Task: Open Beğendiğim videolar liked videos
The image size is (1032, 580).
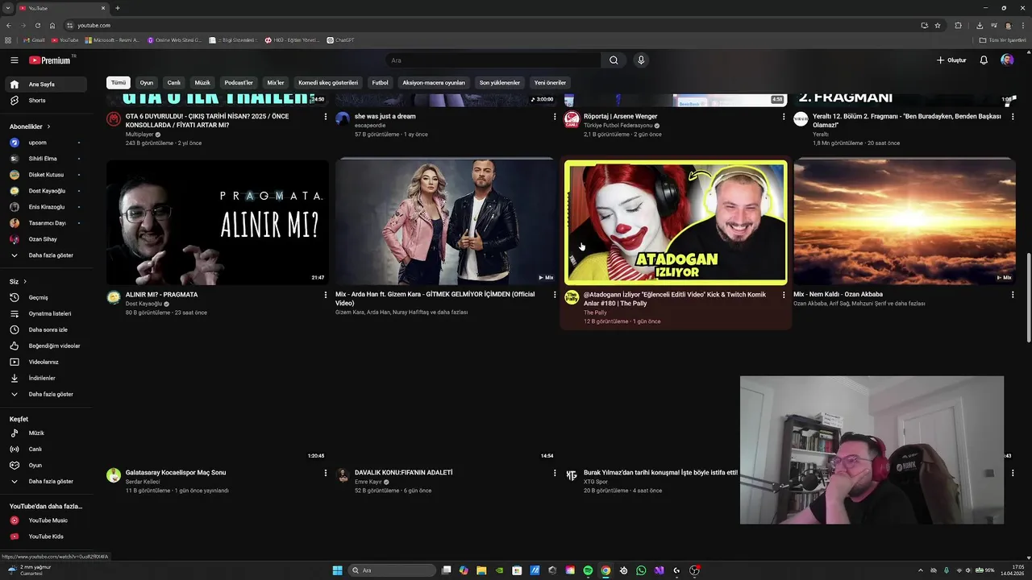Action: pyautogui.click(x=46, y=346)
